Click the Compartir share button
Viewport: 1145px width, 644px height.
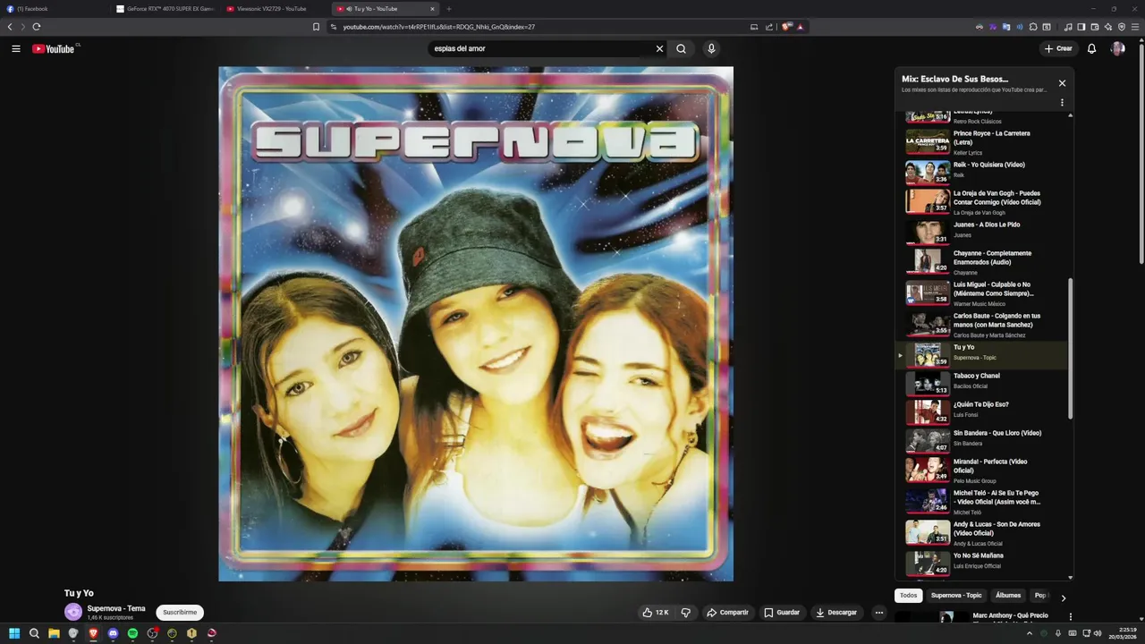[x=727, y=613]
